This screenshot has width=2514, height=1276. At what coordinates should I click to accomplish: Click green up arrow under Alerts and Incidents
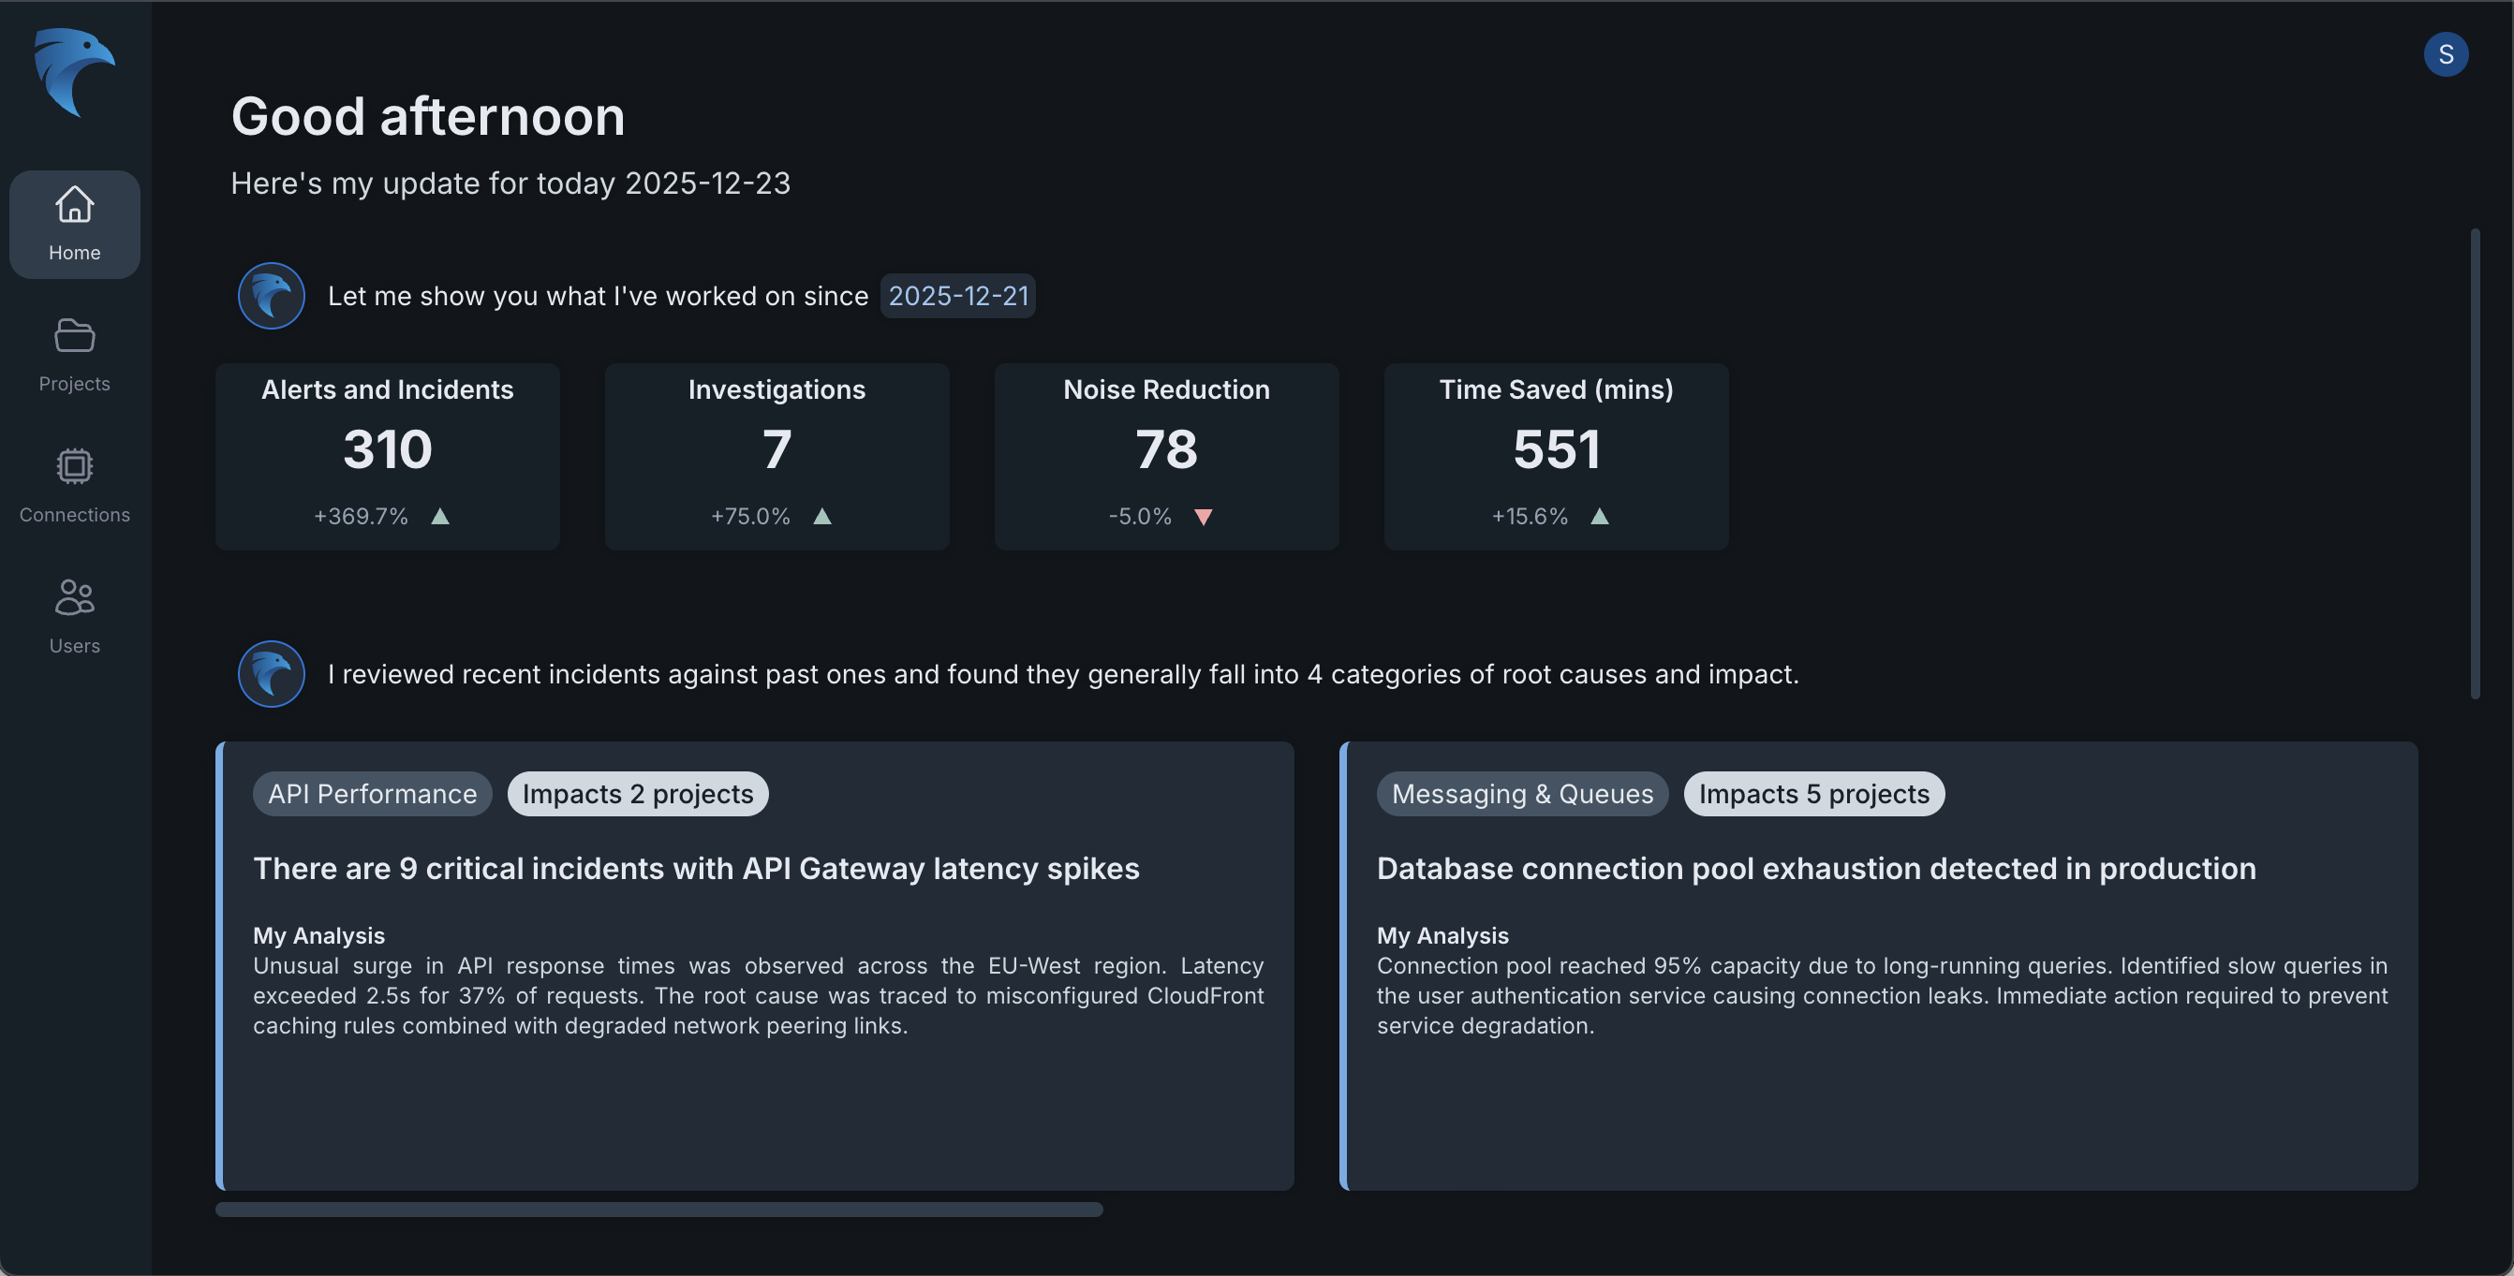(x=440, y=517)
